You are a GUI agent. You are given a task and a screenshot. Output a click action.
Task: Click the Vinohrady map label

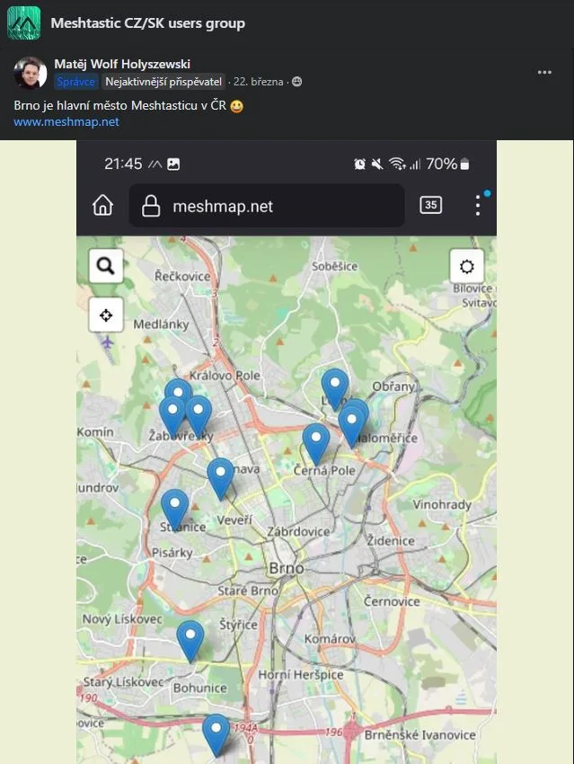point(442,504)
